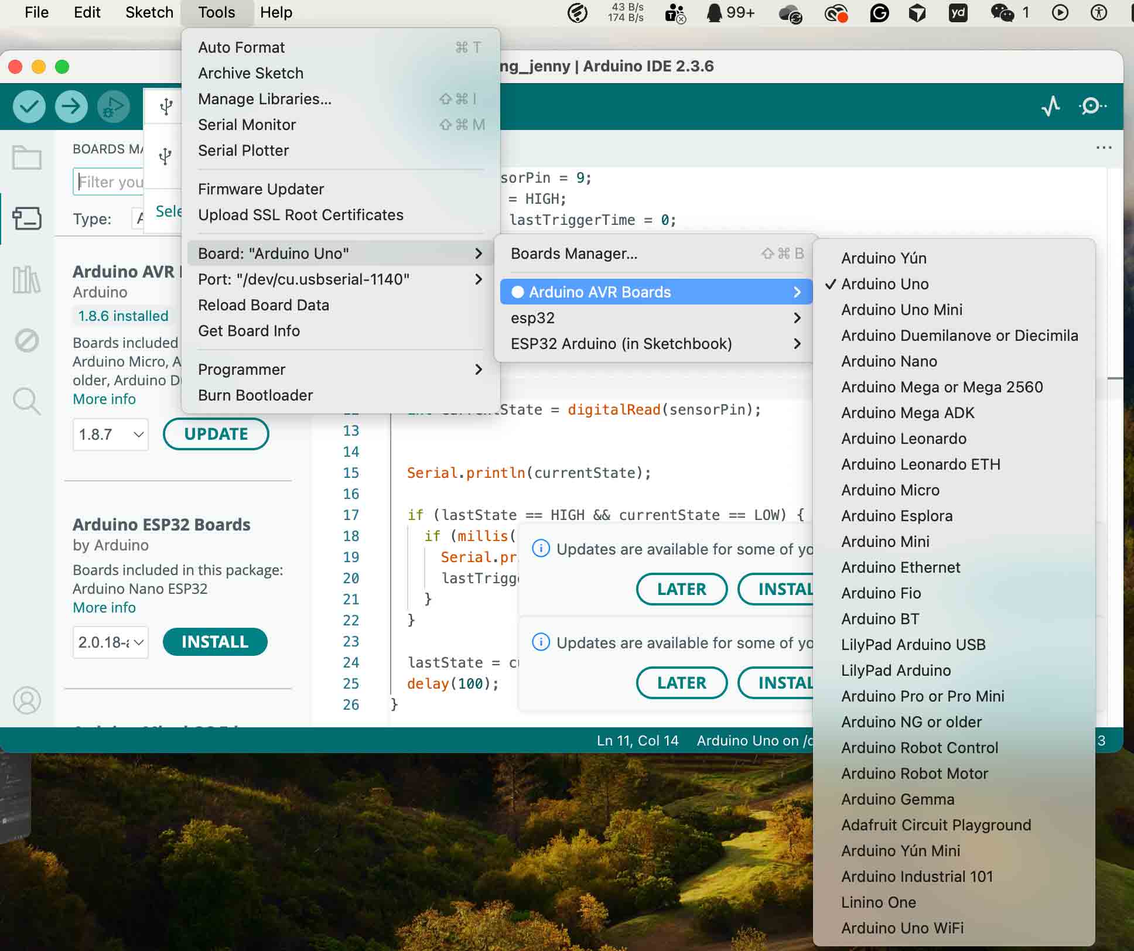
Task: Click the Verify sketch checkmark icon
Action: click(28, 107)
